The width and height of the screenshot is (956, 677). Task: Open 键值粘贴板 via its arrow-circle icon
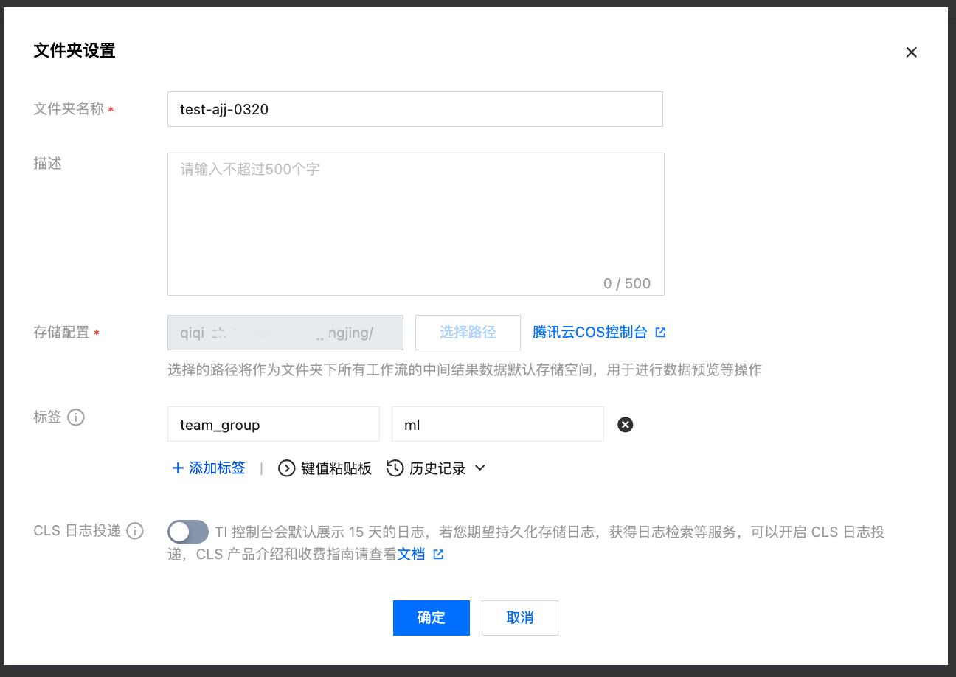click(x=286, y=468)
